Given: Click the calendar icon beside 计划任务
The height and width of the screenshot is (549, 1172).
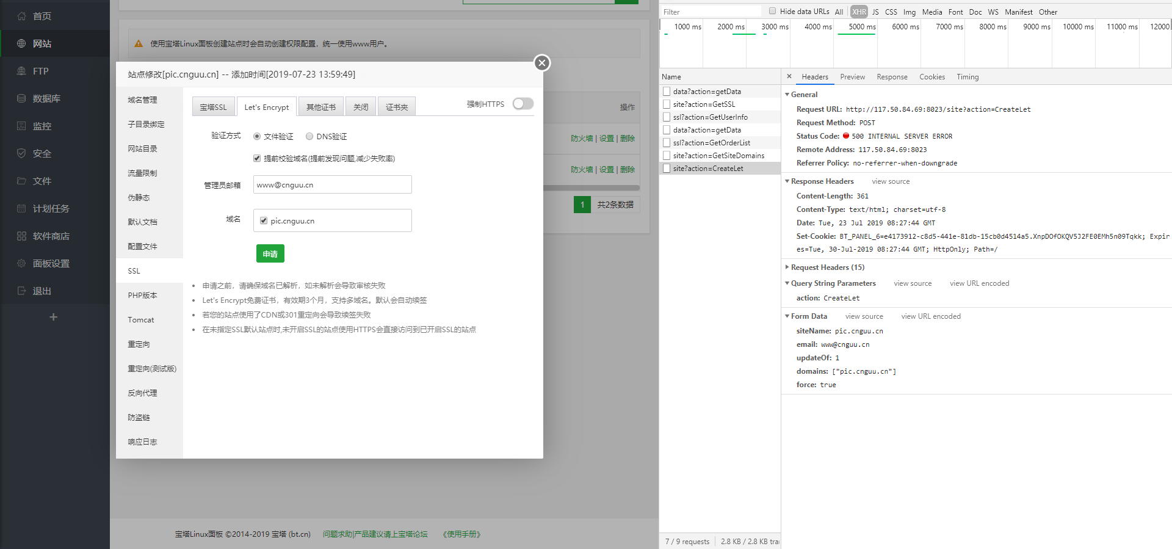Looking at the screenshot, I should (x=21, y=209).
